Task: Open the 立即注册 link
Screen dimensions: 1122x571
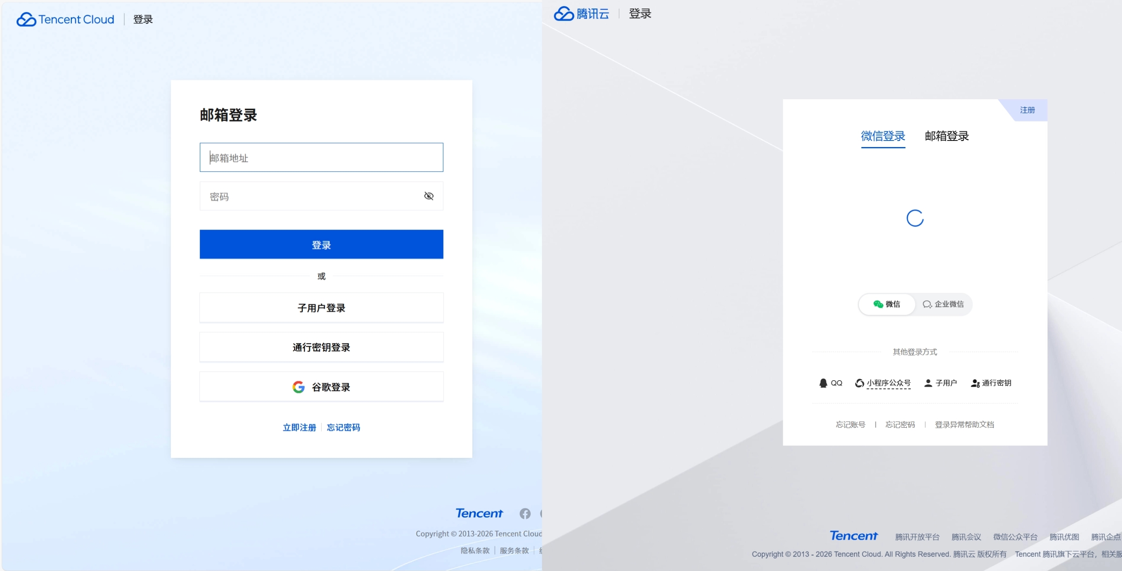Action: tap(299, 427)
